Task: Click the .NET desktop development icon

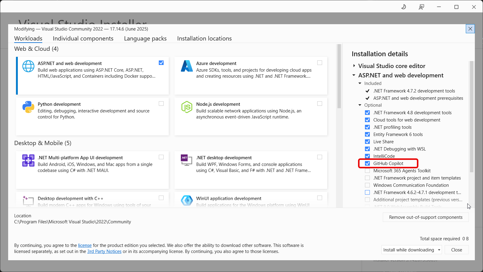Action: tap(187, 160)
